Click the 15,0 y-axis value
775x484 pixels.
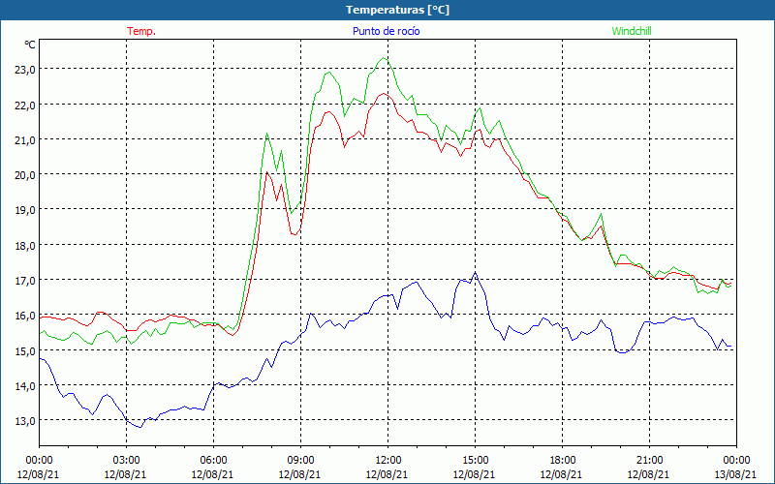pyautogui.click(x=25, y=350)
